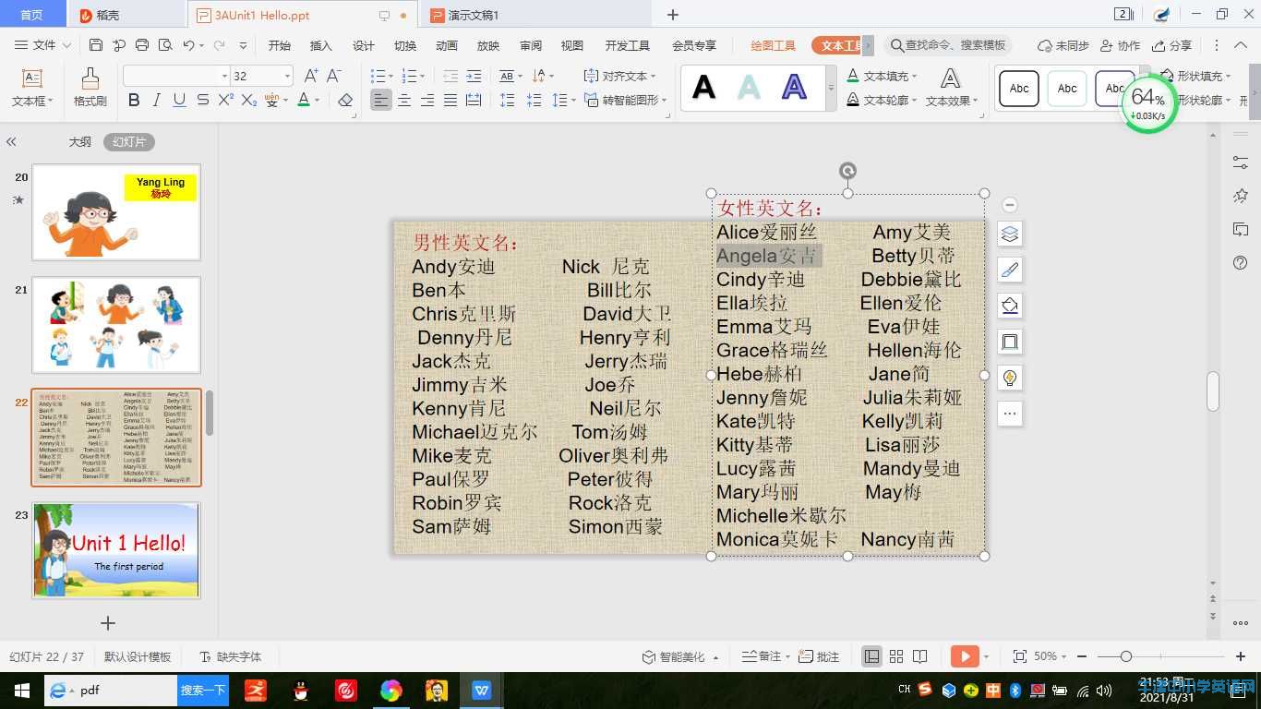Increase indent level icon
Viewport: 1261px width, 709px height.
tap(474, 76)
